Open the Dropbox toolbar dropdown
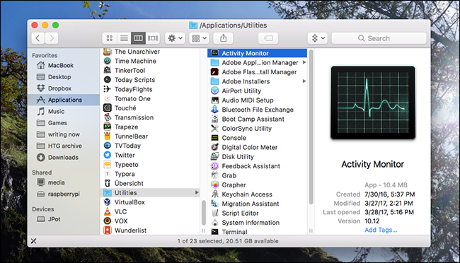This screenshot has height=263, width=460. [x=318, y=38]
